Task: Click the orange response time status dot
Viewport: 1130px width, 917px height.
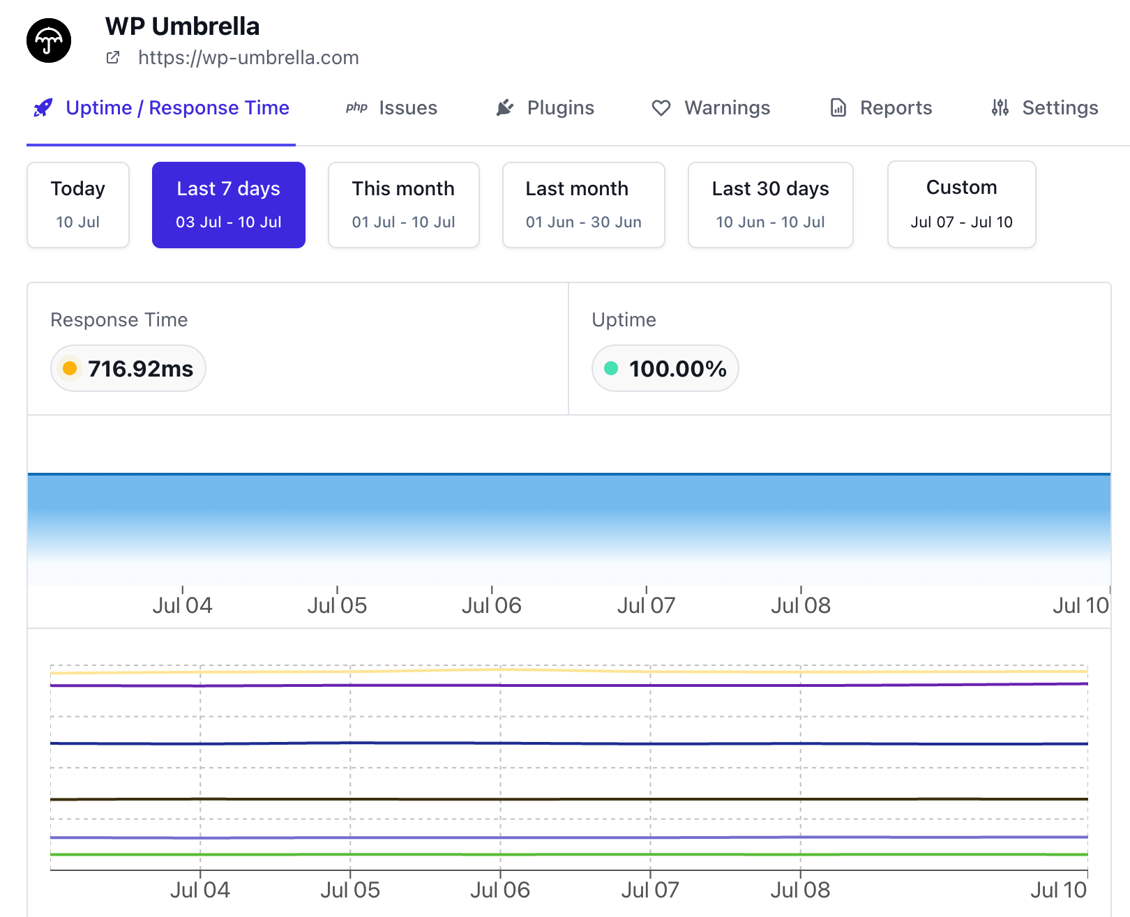Action: [70, 368]
